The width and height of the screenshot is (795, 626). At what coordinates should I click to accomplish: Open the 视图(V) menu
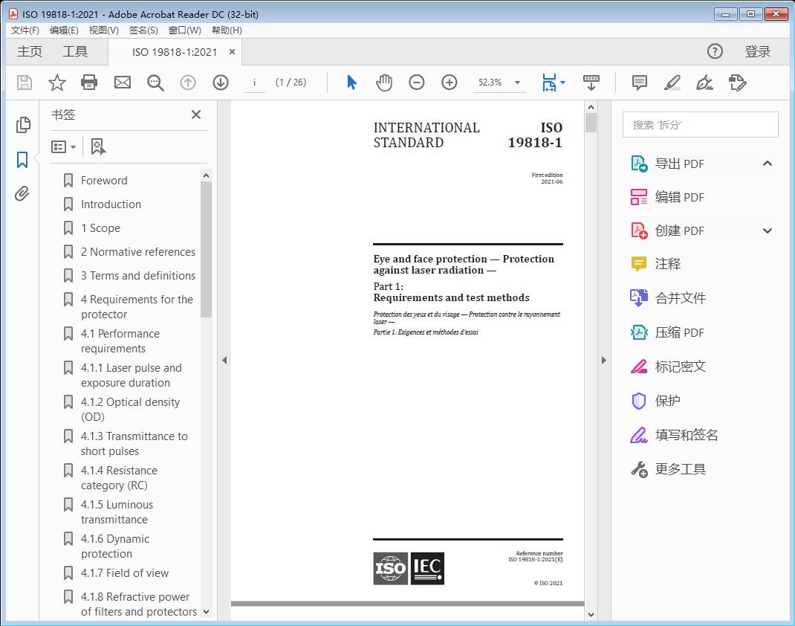coord(103,30)
